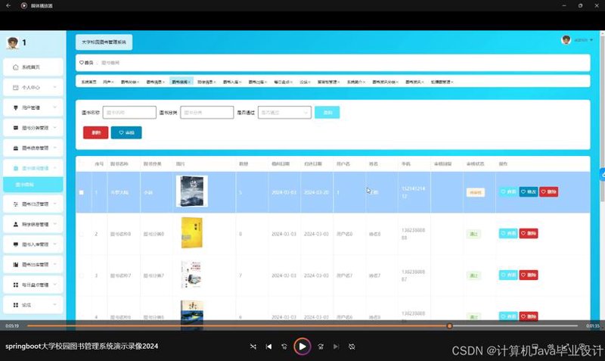Click the blue 审核 button
The width and height of the screenshot is (605, 361).
[126, 132]
